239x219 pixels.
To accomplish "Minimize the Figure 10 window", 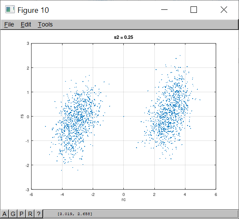I will (x=164, y=10).
